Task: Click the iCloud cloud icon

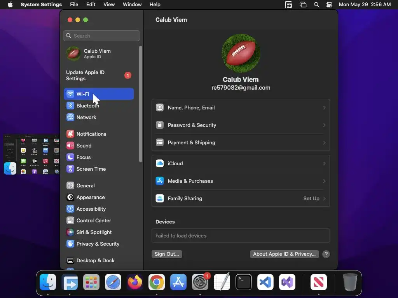Action: pos(160,163)
